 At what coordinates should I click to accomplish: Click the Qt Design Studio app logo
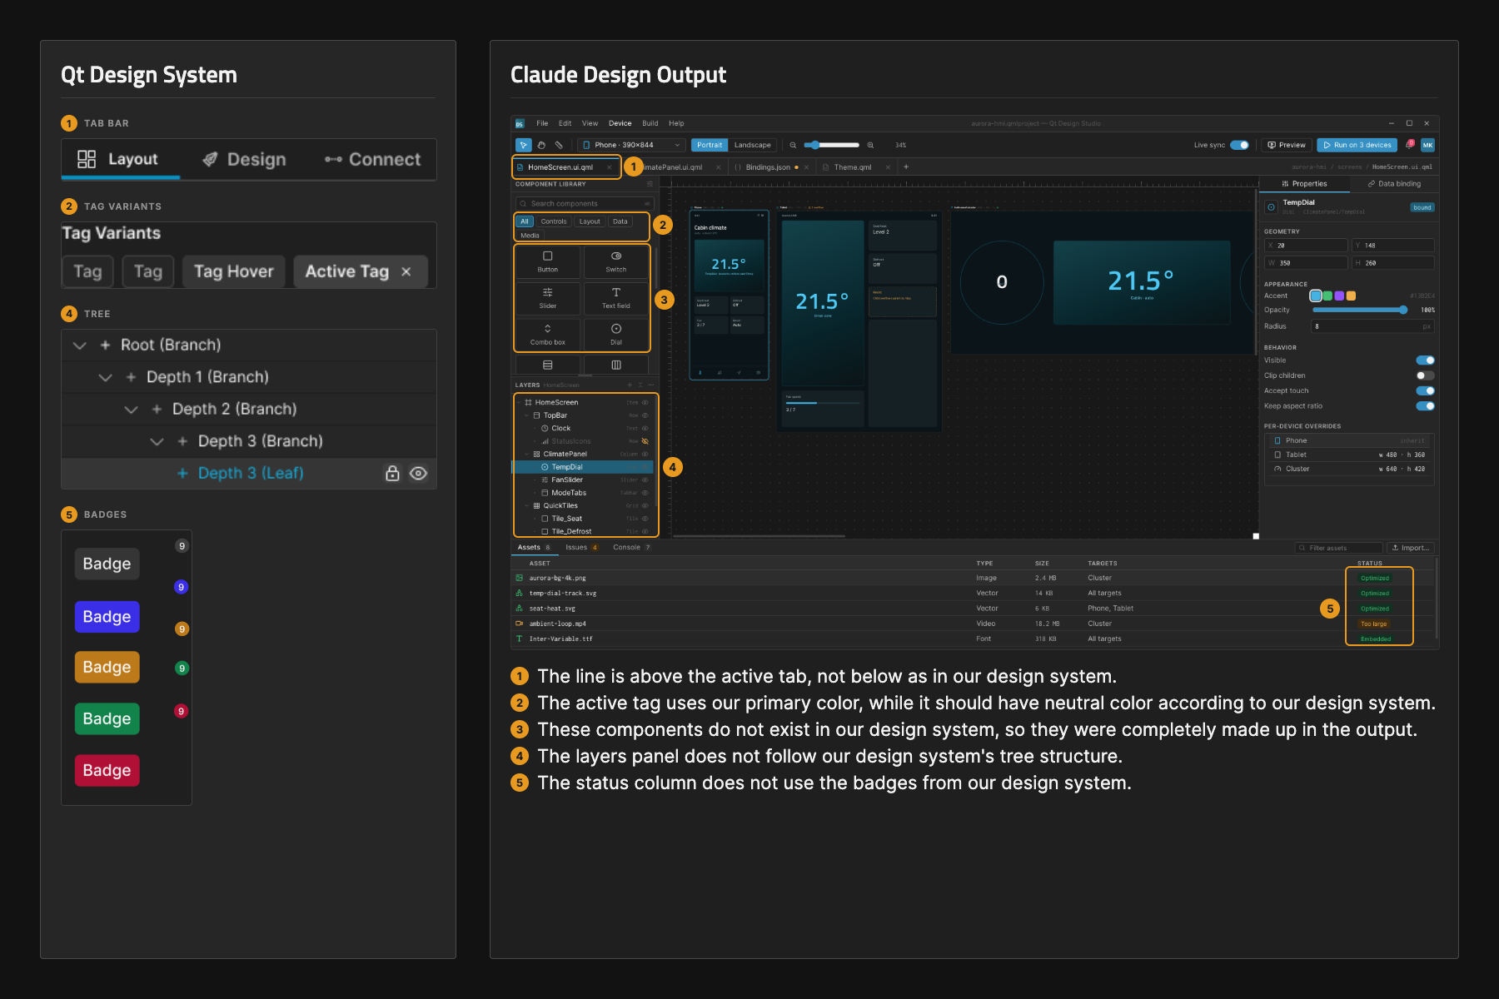point(520,123)
